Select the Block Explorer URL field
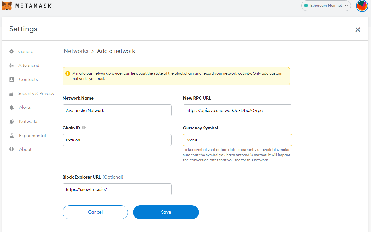Screen dimensions: 371x232 tap(117, 190)
